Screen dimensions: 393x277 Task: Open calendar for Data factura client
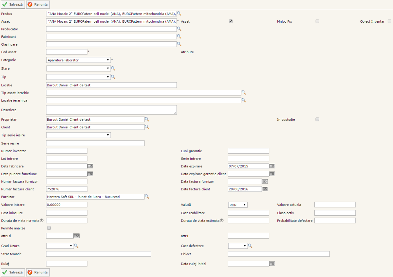[265, 189]
